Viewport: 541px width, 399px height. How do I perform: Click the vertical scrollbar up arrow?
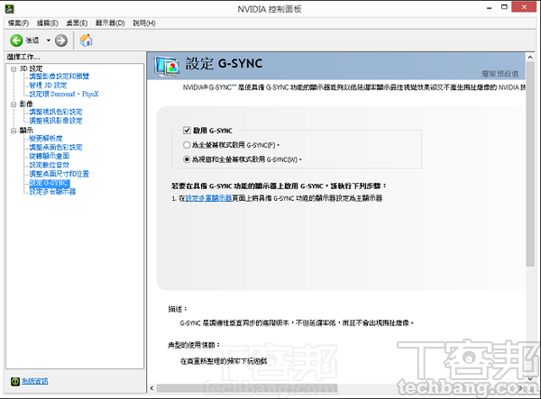pos(530,58)
